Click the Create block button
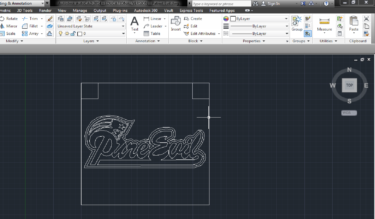 [193, 19]
